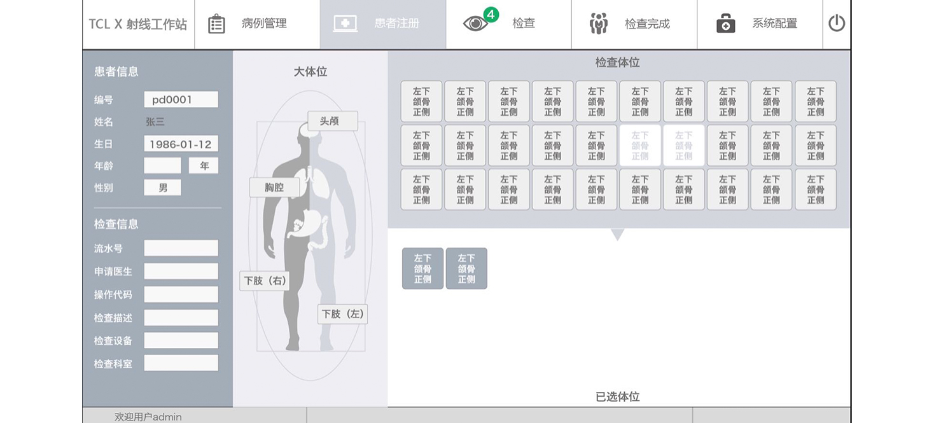The height and width of the screenshot is (423, 934).
Task: Expand the triangle below the 检查体位 grid
Action: [x=616, y=235]
